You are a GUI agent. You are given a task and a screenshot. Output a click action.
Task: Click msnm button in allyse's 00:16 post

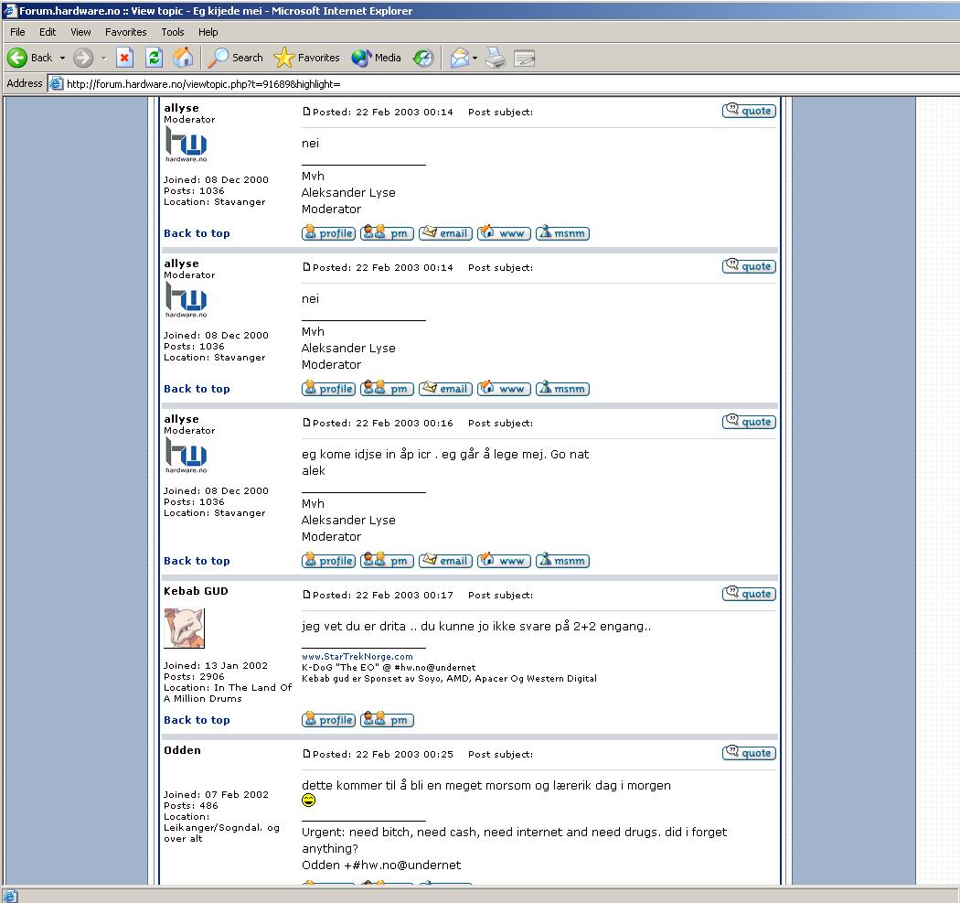pos(562,561)
